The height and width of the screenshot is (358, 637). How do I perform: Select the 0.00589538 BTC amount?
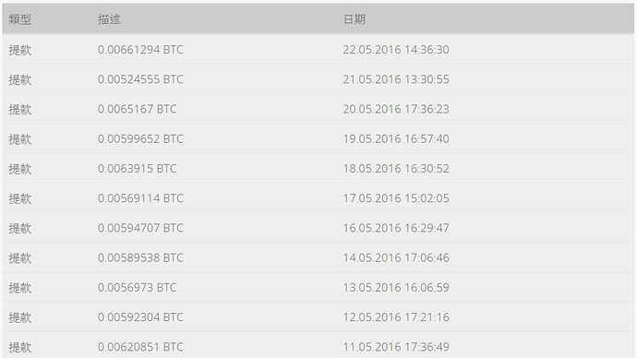(x=140, y=257)
